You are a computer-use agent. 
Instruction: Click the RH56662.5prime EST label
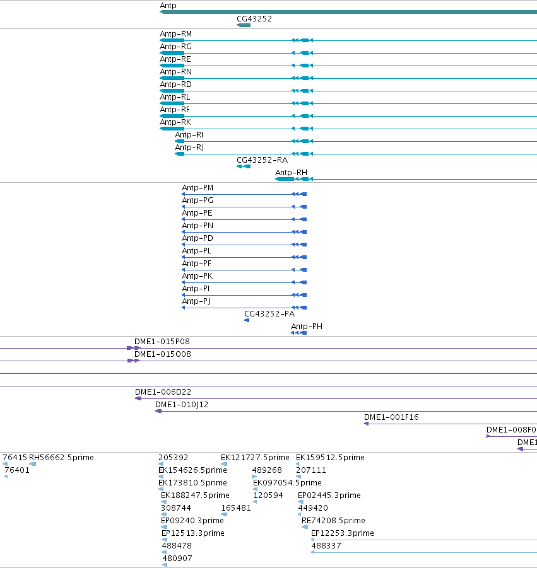click(61, 458)
